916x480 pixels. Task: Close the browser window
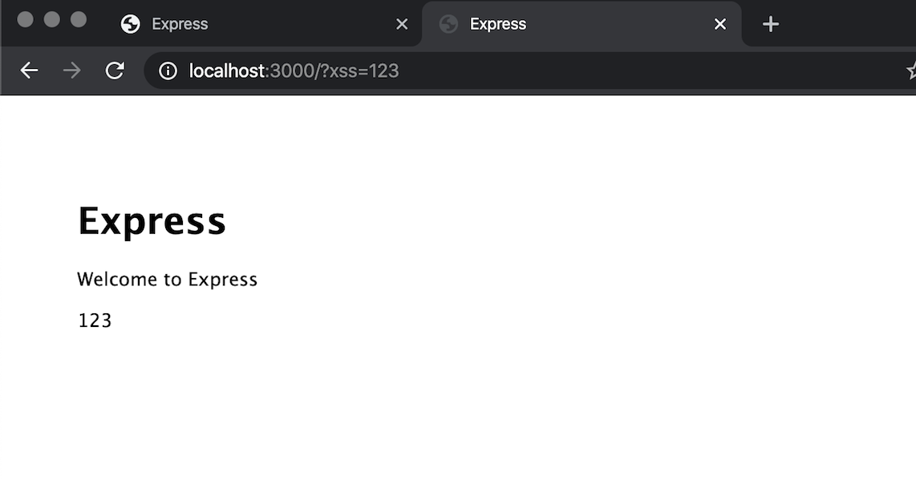[x=26, y=20]
